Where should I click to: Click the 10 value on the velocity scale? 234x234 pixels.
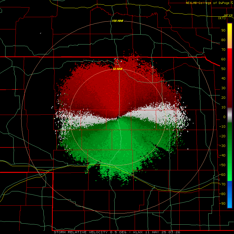223,107
